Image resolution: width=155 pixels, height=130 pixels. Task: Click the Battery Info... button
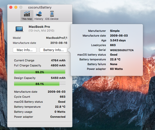[54, 50]
